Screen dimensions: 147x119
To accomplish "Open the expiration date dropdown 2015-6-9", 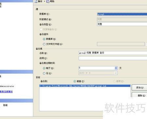I will pos(116,73).
